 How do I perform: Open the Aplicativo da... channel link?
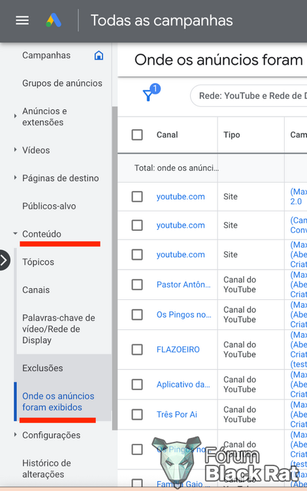tap(184, 384)
